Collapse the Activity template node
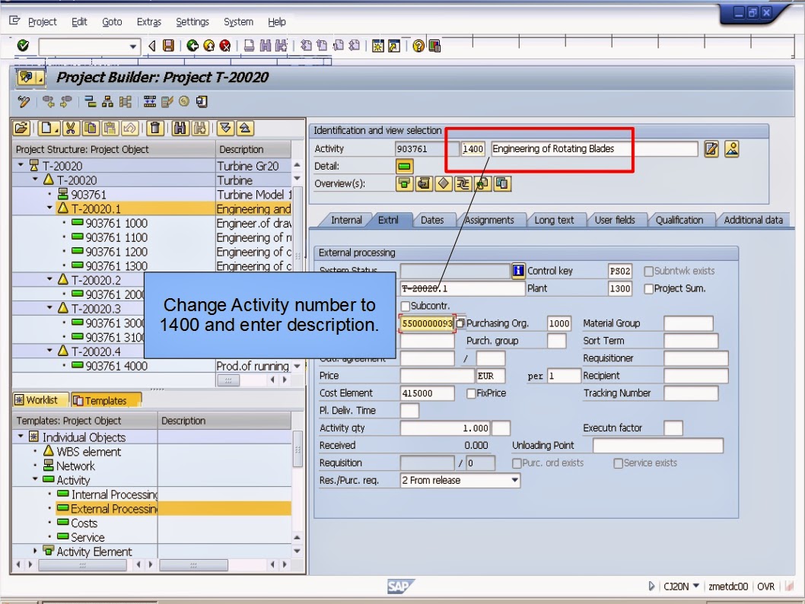This screenshot has height=604, width=805. click(x=36, y=479)
